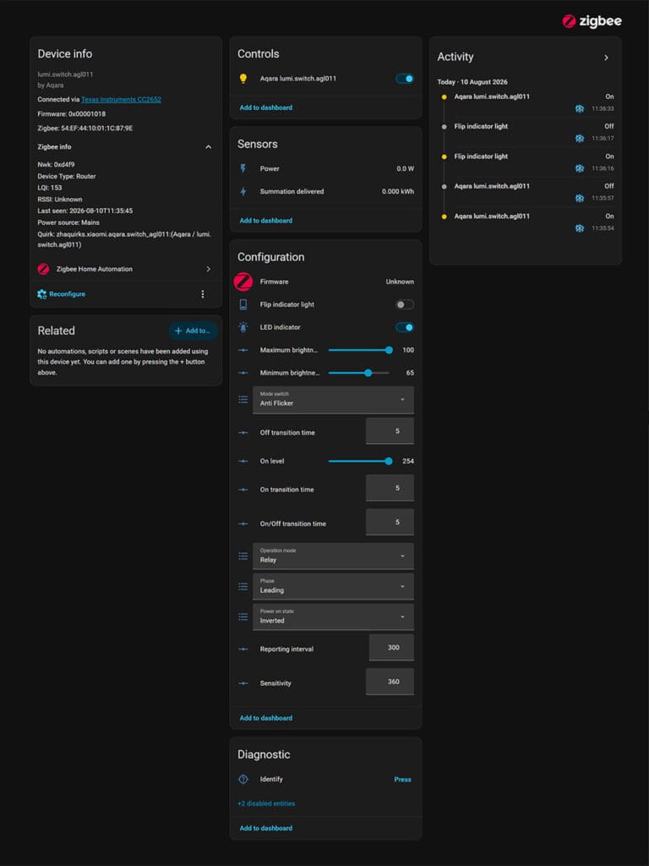The image size is (649, 866).
Task: Click the Home Assistant icon at 11:35:54
Action: pos(580,228)
